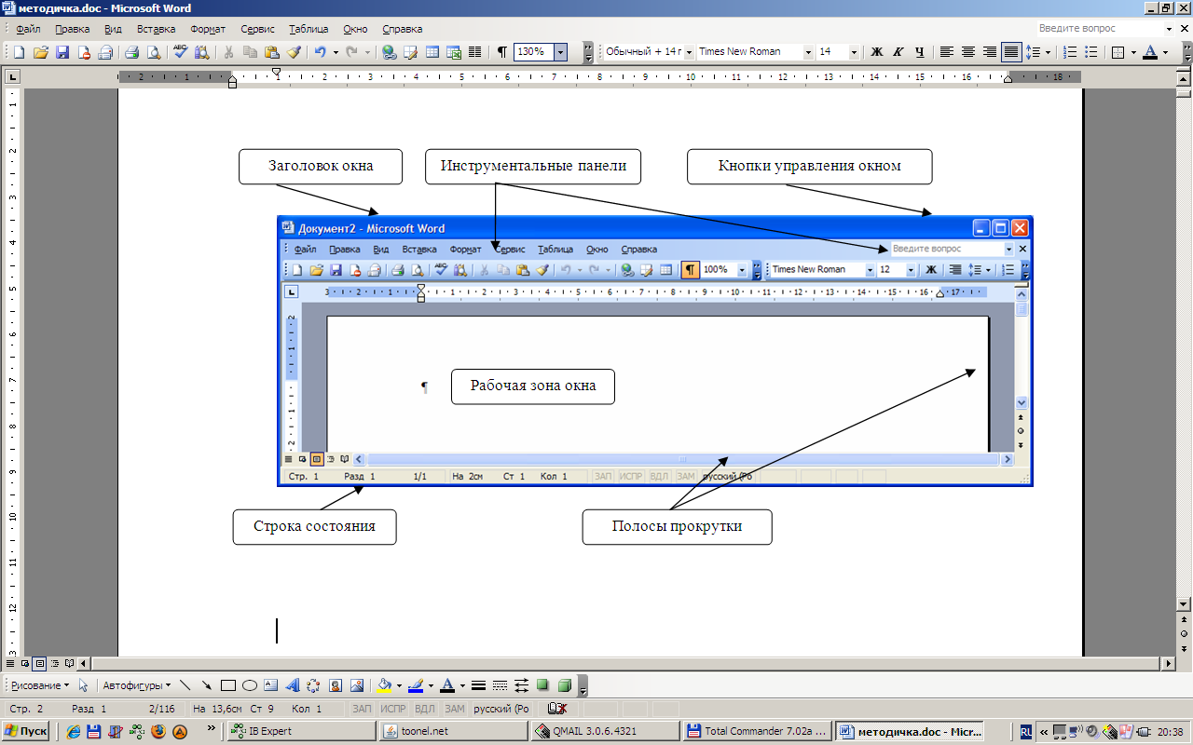Open the Рисование drawing menu
Screen dimensions: 1193x745
41,685
